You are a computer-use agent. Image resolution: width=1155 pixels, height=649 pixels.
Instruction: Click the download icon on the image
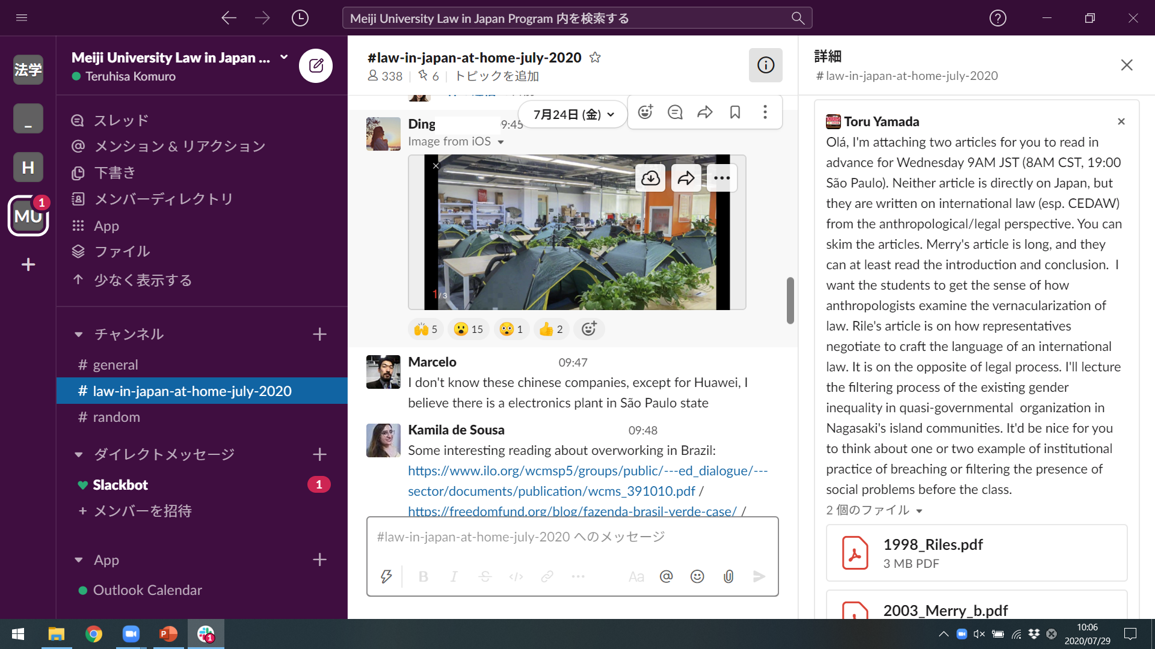(x=650, y=178)
